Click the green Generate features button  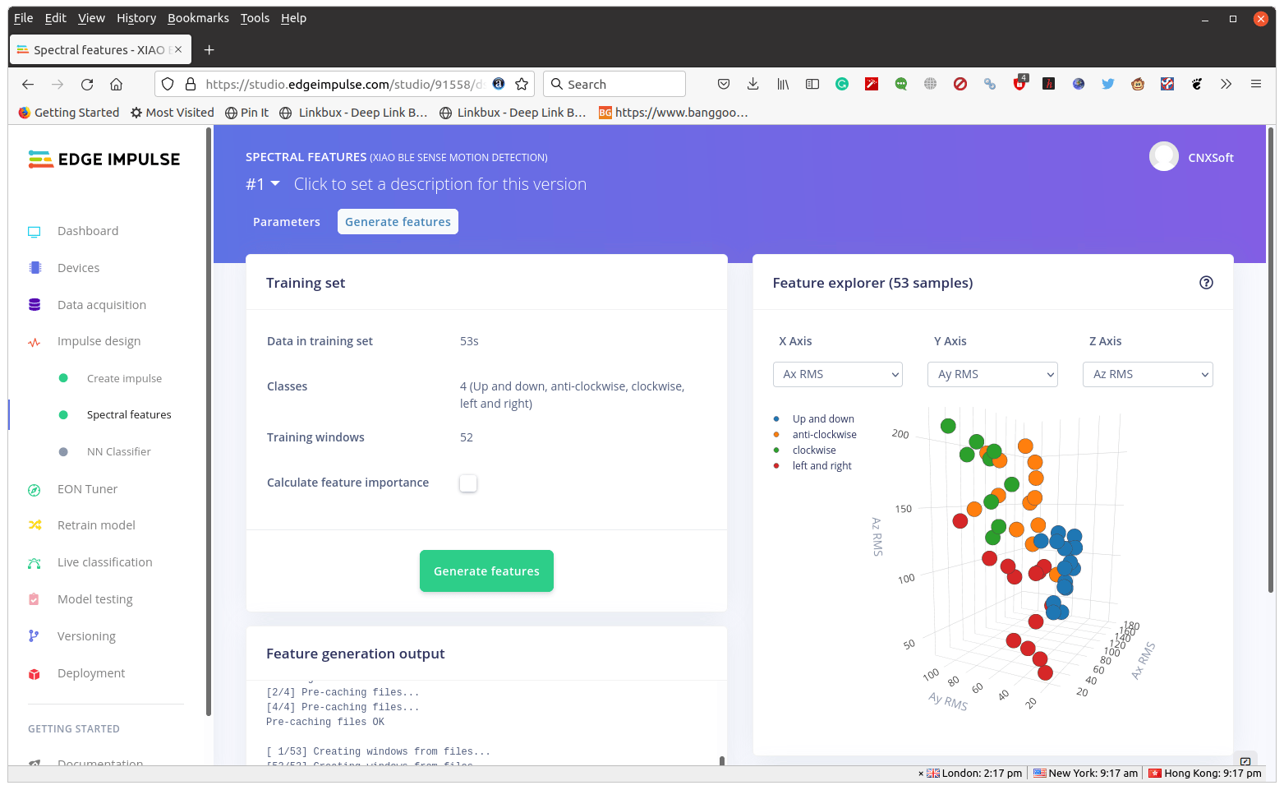click(486, 571)
